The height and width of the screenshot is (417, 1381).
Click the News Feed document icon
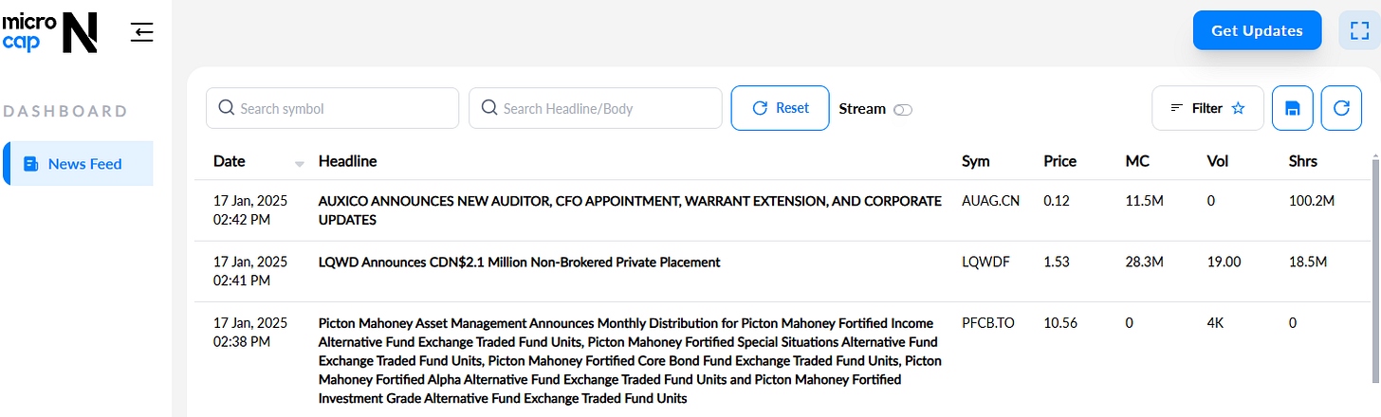click(31, 164)
